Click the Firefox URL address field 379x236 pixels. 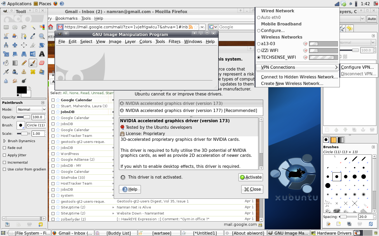(x=126, y=27)
